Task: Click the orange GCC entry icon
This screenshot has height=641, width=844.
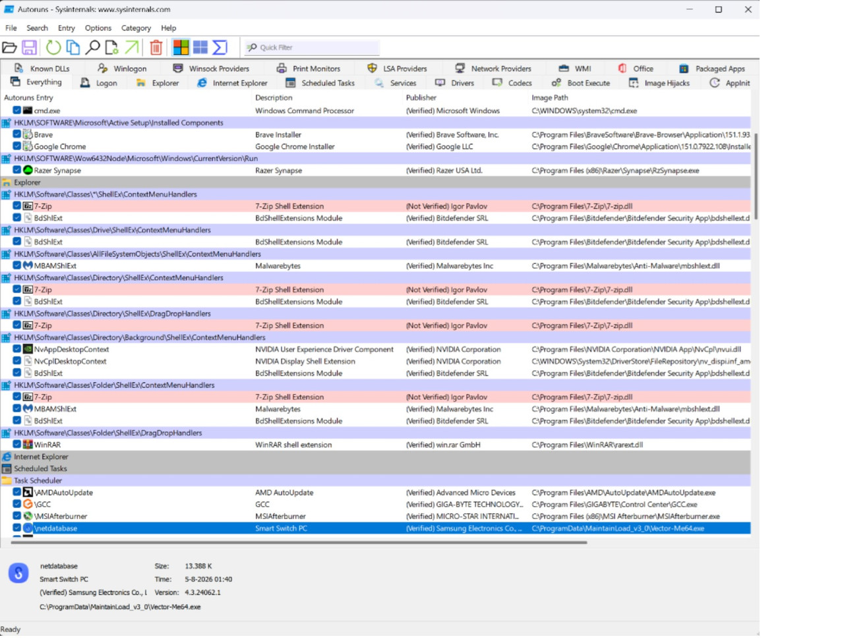Action: [x=28, y=504]
